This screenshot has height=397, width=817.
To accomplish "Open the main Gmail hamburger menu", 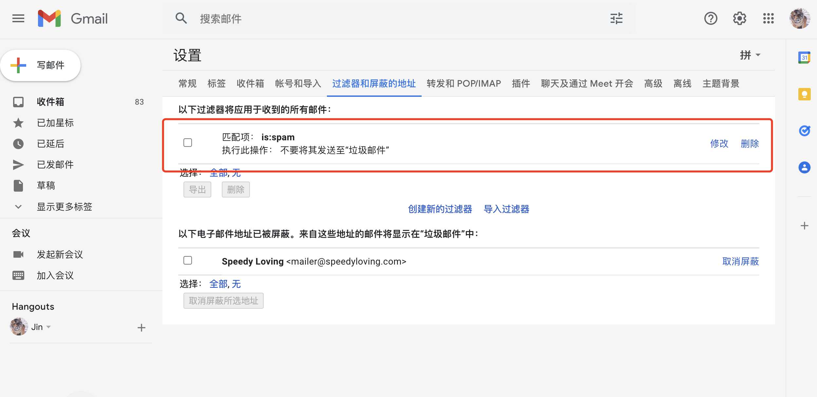I will (x=18, y=19).
